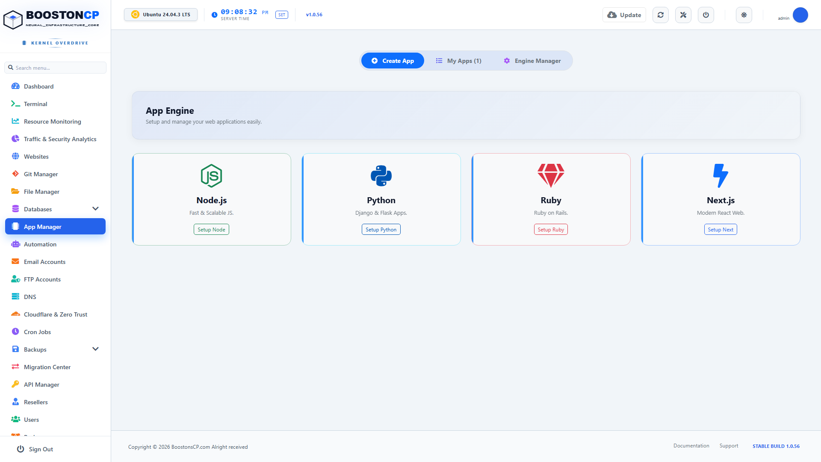Screen dimensions: 821x462
Task: Go to Traffic & Security Analytics
Action: [x=55, y=139]
